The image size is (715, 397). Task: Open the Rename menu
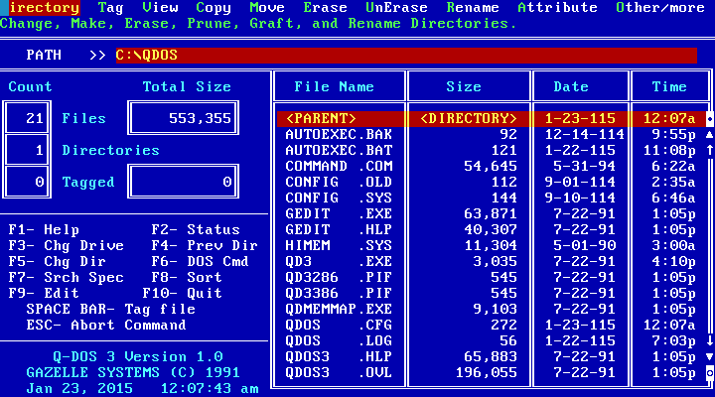(x=473, y=8)
